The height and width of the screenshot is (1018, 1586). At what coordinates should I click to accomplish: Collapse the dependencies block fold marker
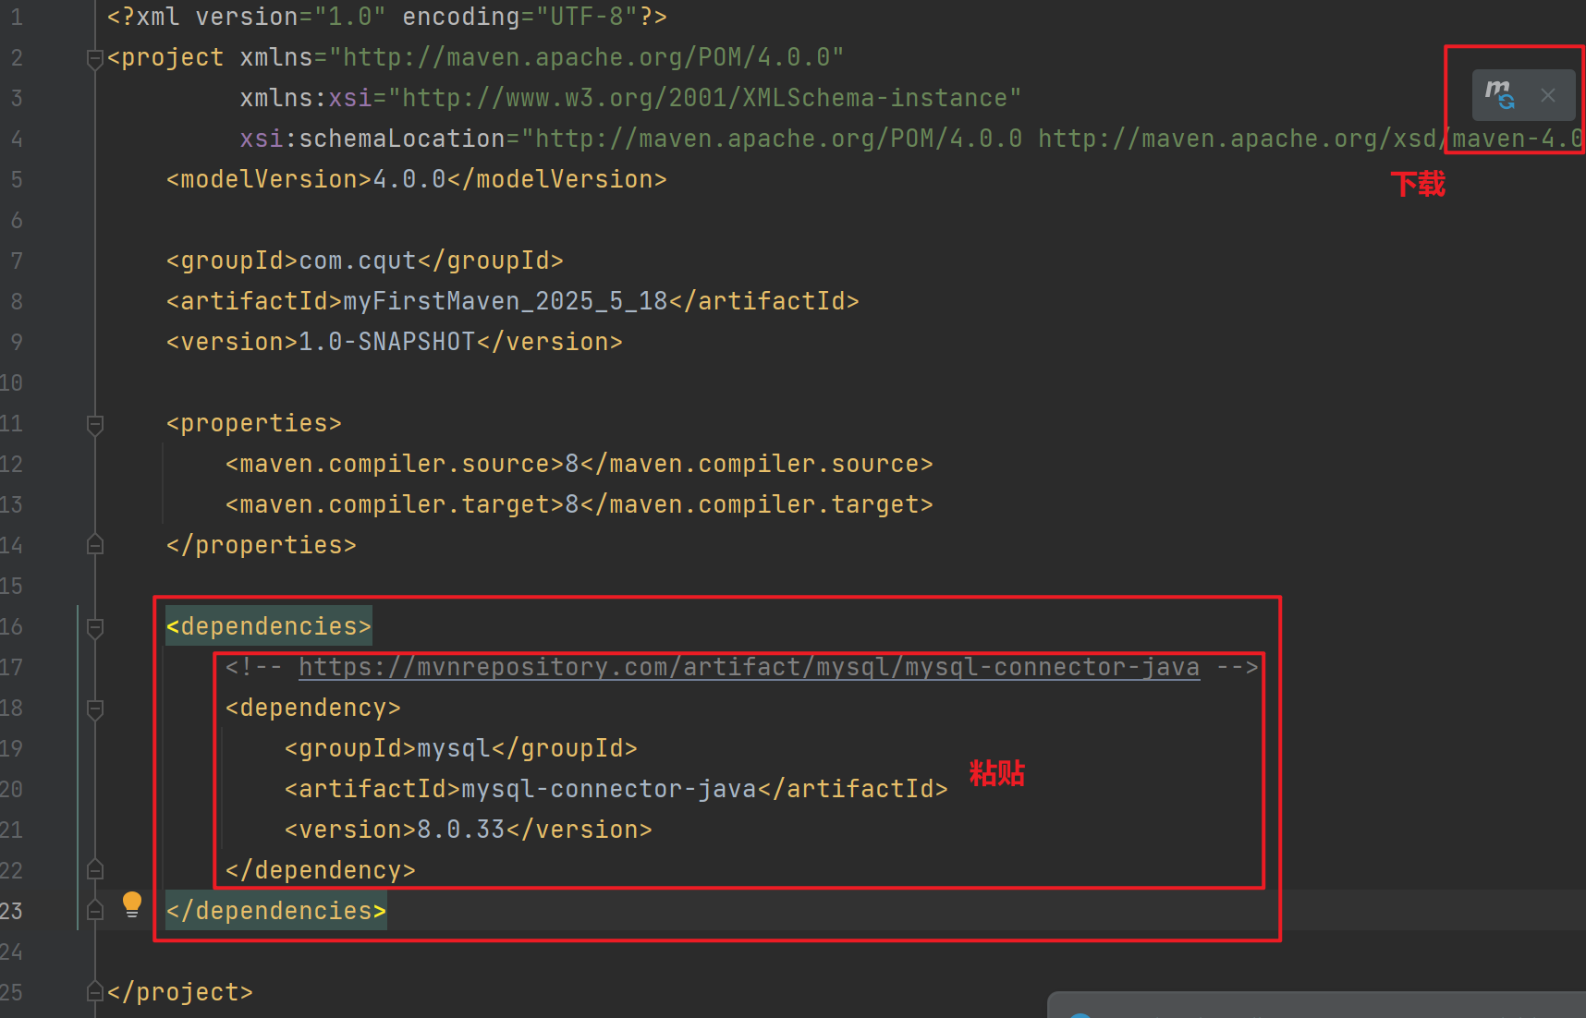coord(94,628)
